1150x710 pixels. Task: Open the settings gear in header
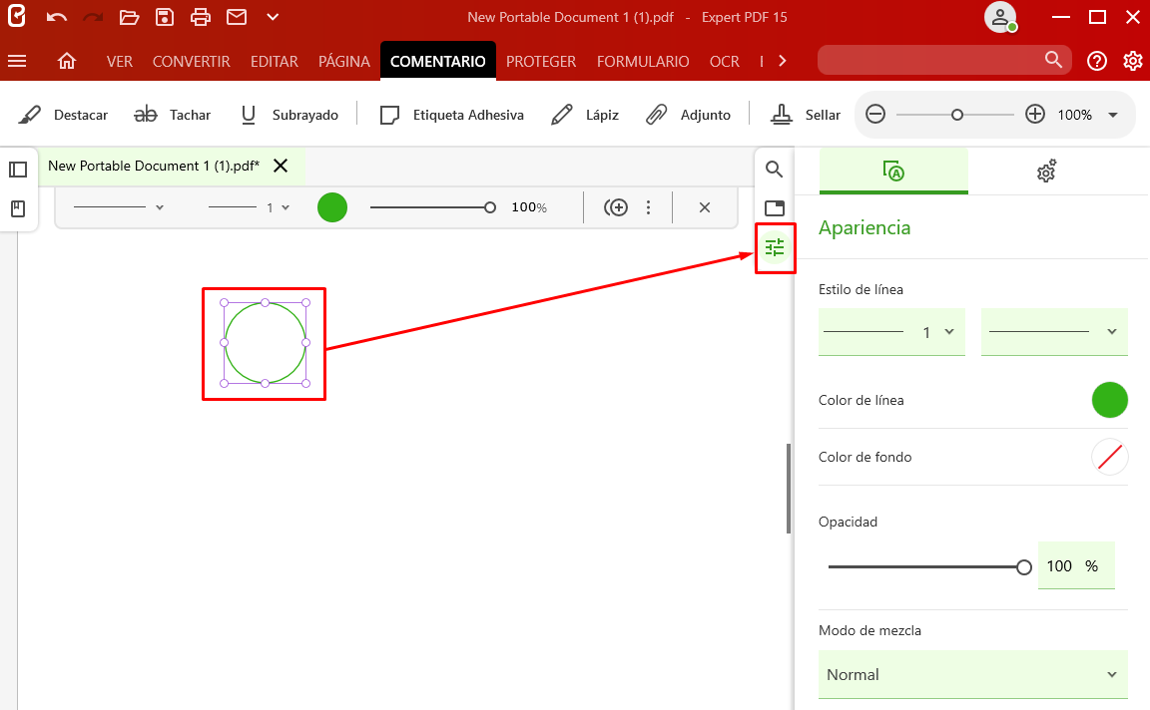[x=1132, y=61]
